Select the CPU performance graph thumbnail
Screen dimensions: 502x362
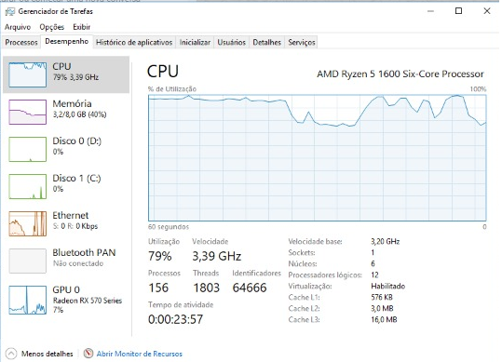[x=28, y=74]
